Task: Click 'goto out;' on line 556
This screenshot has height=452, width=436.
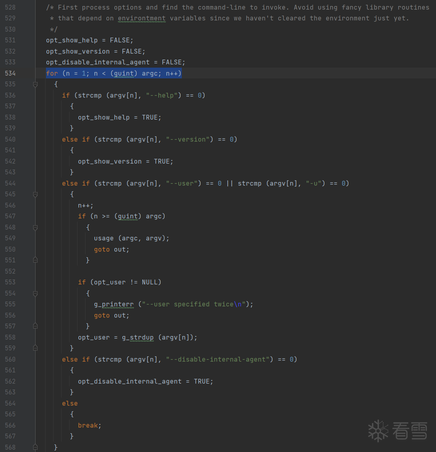Action: click(111, 316)
